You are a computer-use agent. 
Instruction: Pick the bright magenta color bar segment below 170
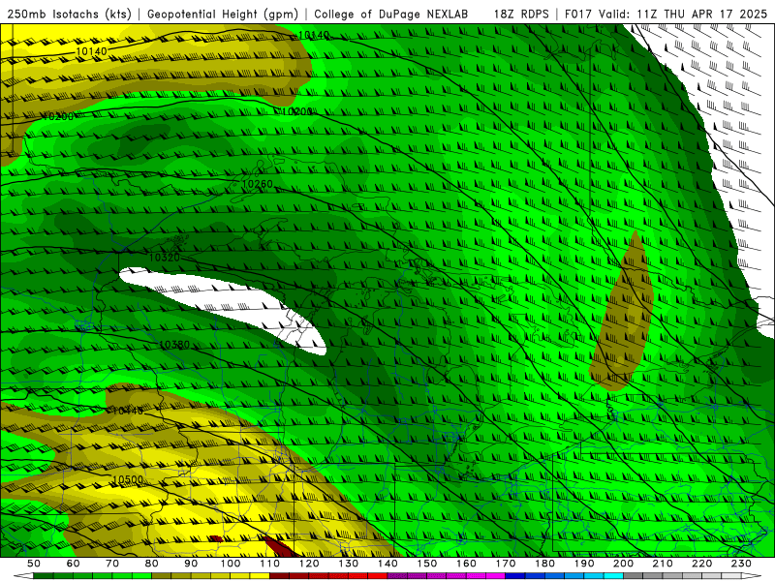tap(496, 576)
